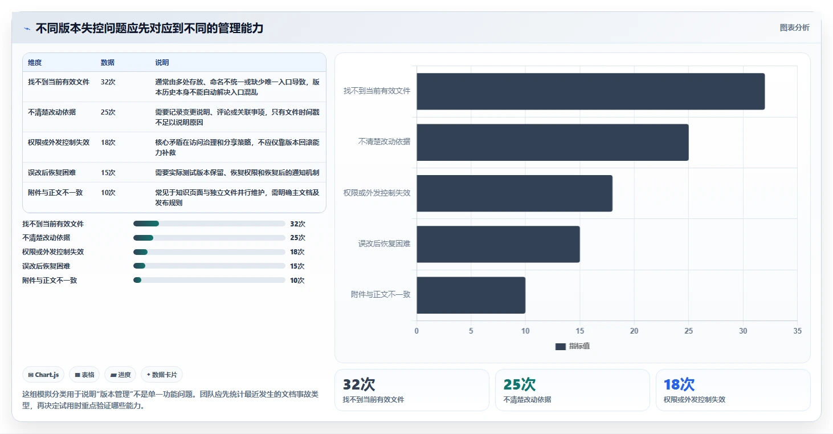Click description starting 常见于知识页面

237,197
